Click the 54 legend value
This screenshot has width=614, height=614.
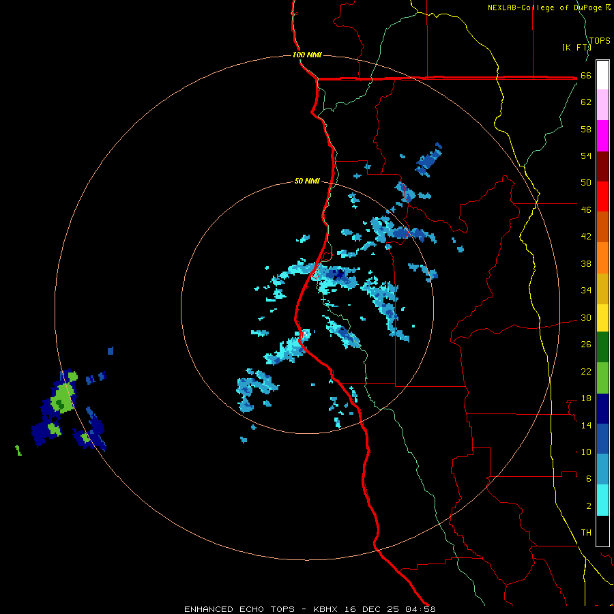click(x=586, y=156)
